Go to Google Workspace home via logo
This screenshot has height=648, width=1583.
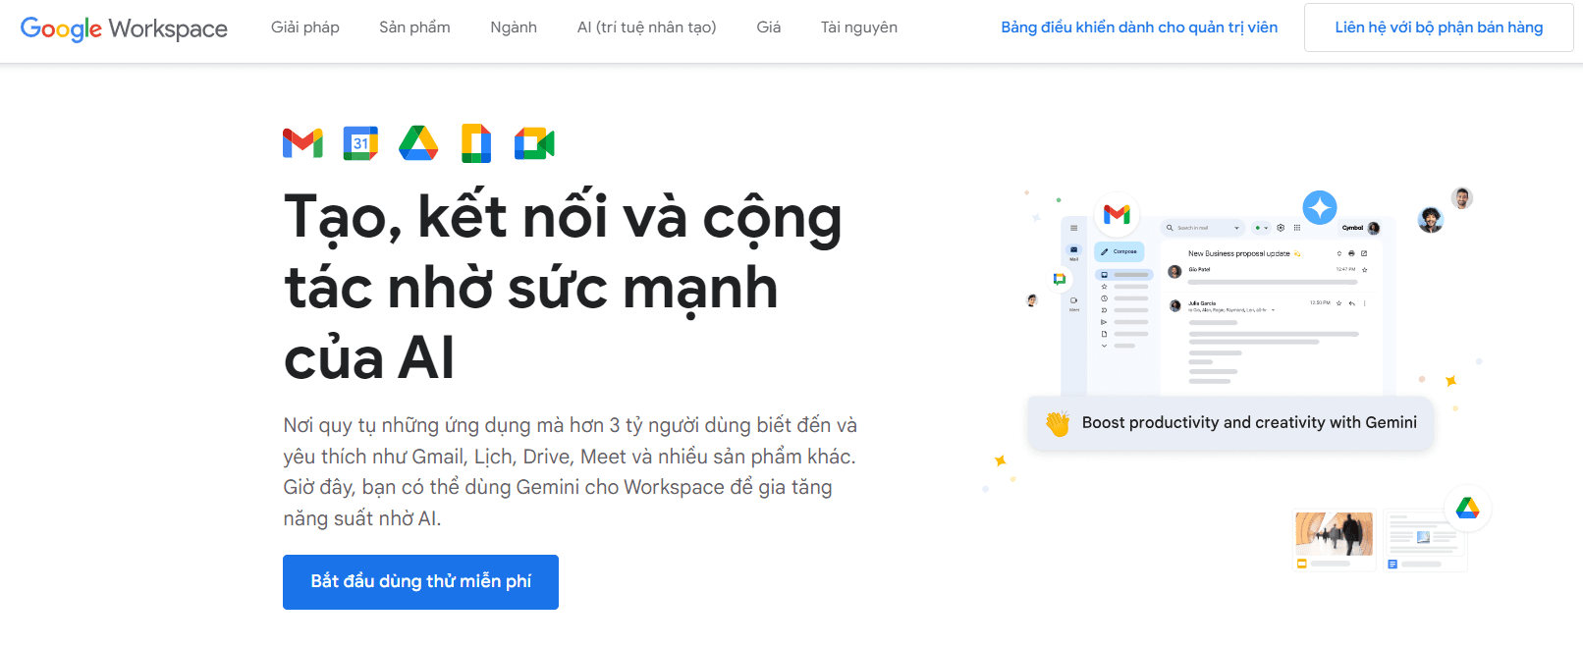(124, 28)
